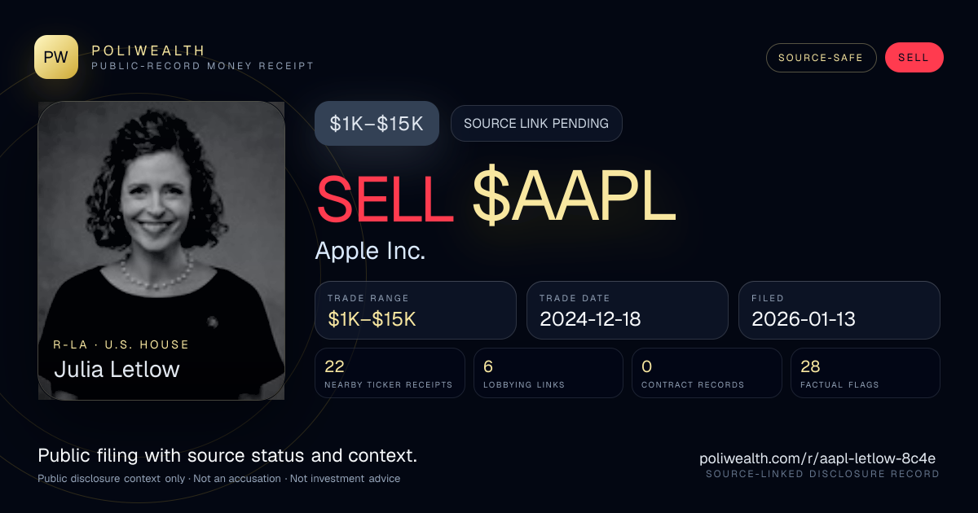This screenshot has width=978, height=513.
Task: Open the poliwealth.com/r/aapl-letlow-8c4e link
Action: (817, 458)
